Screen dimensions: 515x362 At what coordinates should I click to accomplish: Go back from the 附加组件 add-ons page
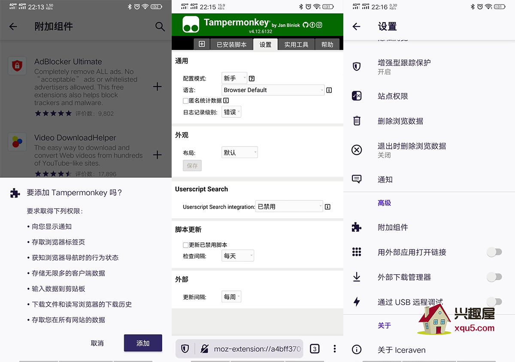(13, 27)
